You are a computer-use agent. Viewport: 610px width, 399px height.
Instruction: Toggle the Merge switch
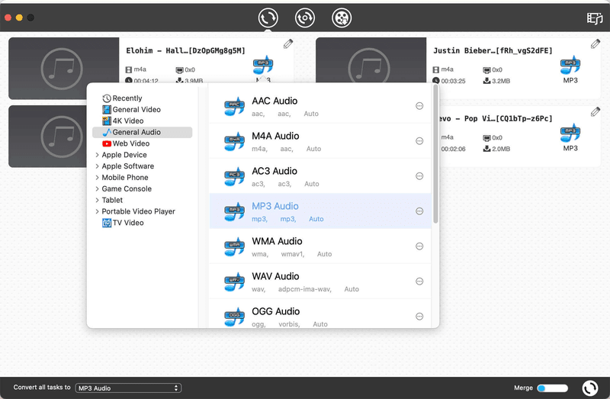552,388
